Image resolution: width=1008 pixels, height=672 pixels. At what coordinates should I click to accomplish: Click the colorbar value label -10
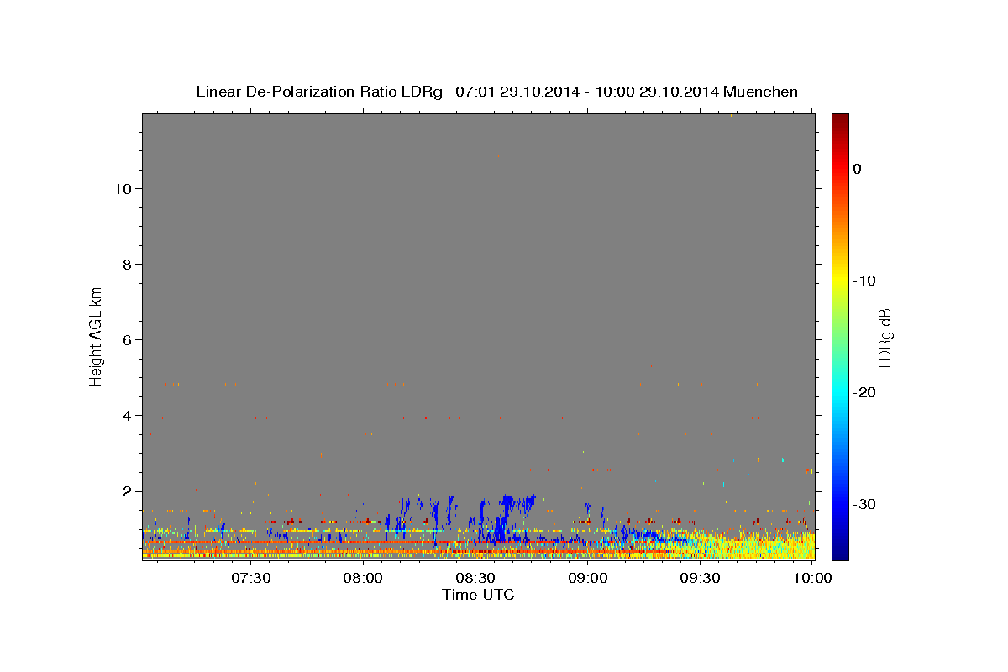[864, 281]
